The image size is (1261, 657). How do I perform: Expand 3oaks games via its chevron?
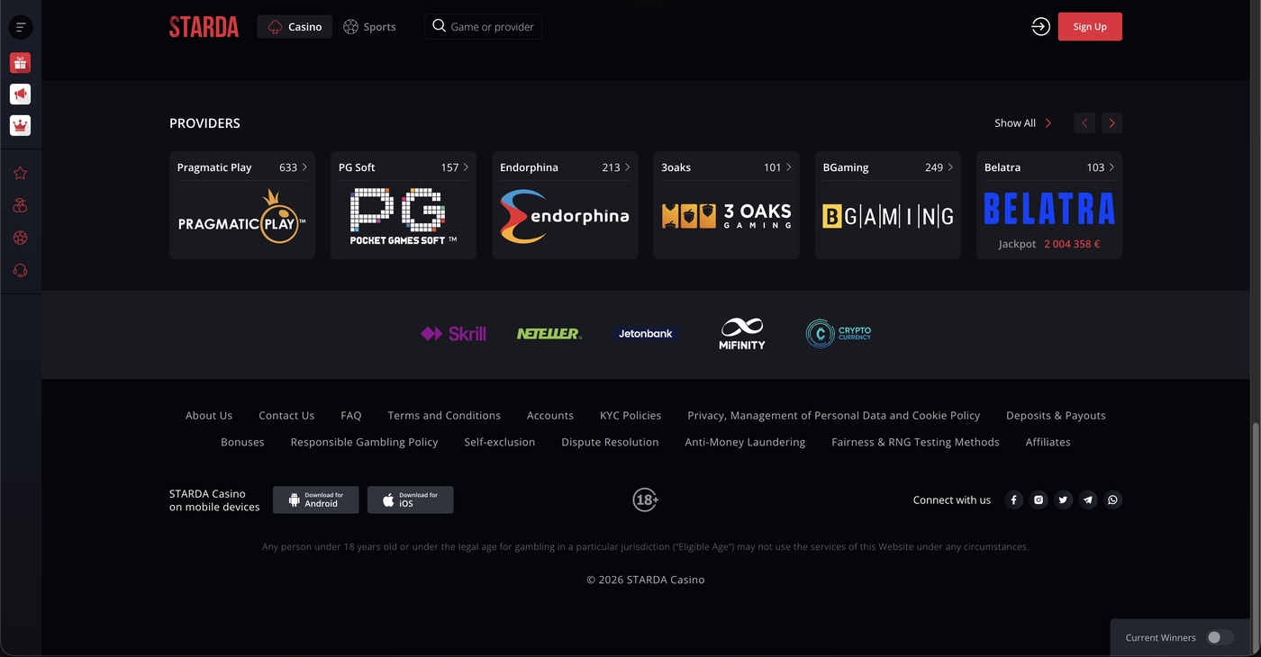[x=788, y=167]
